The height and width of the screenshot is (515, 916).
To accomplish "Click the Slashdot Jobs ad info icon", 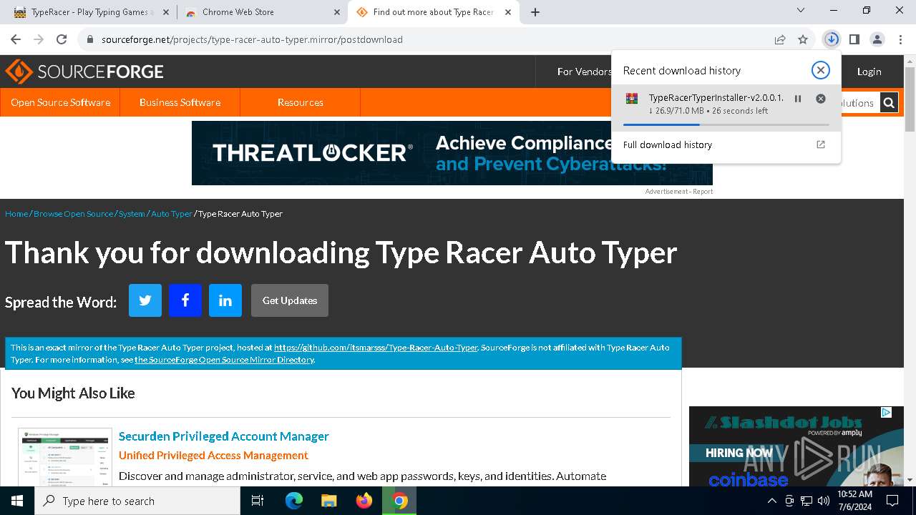I will click(x=886, y=412).
